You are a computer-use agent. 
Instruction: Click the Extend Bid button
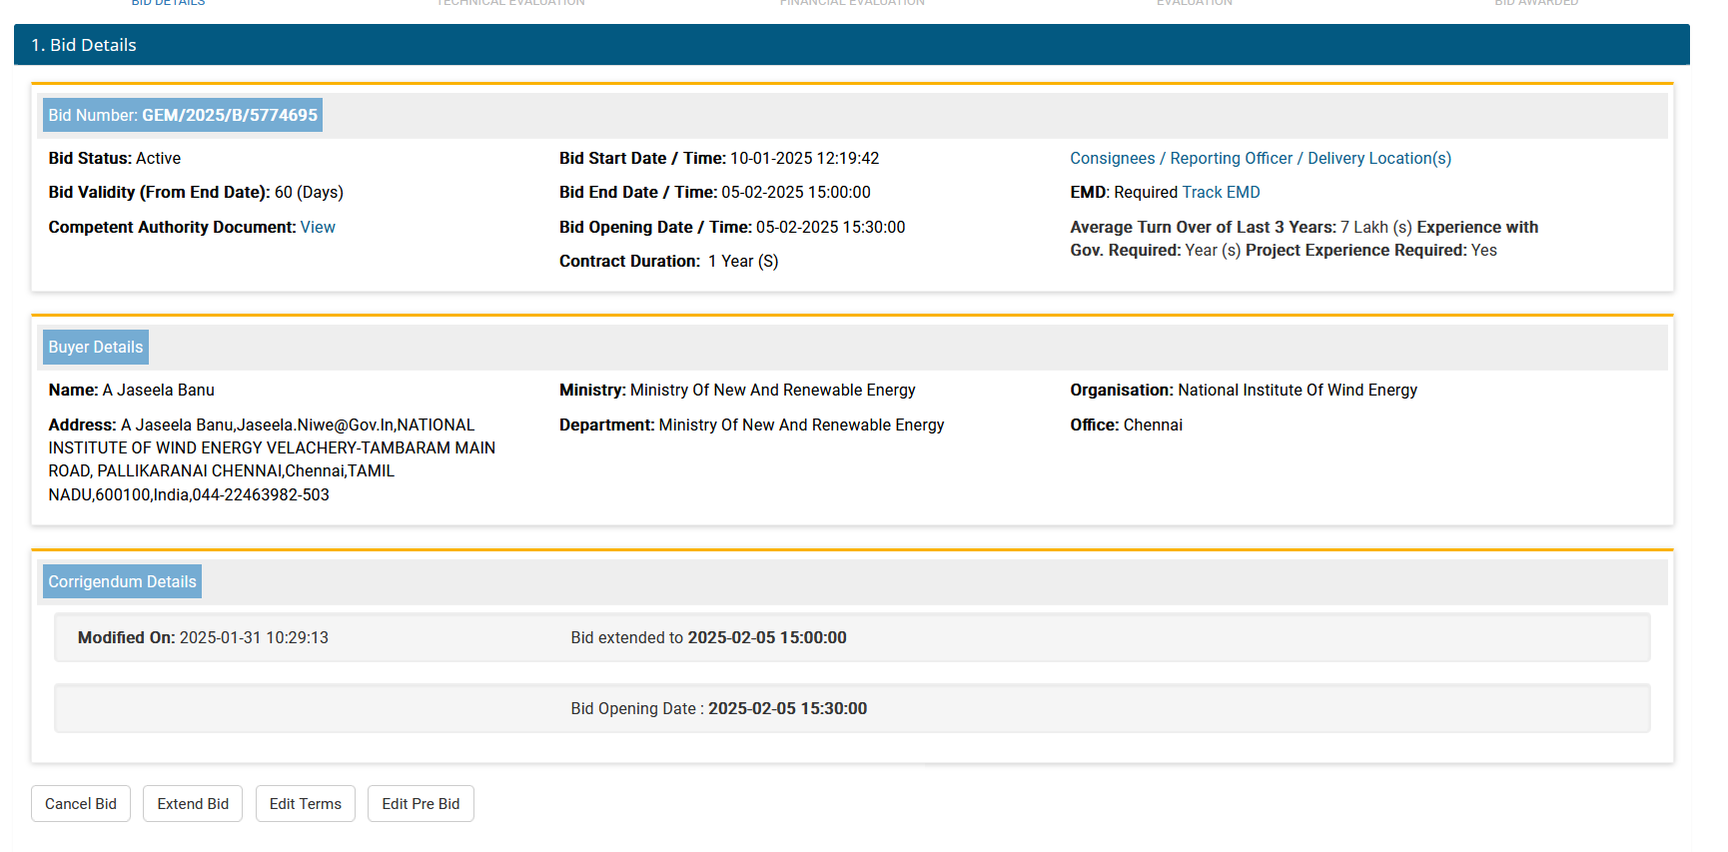click(x=193, y=804)
